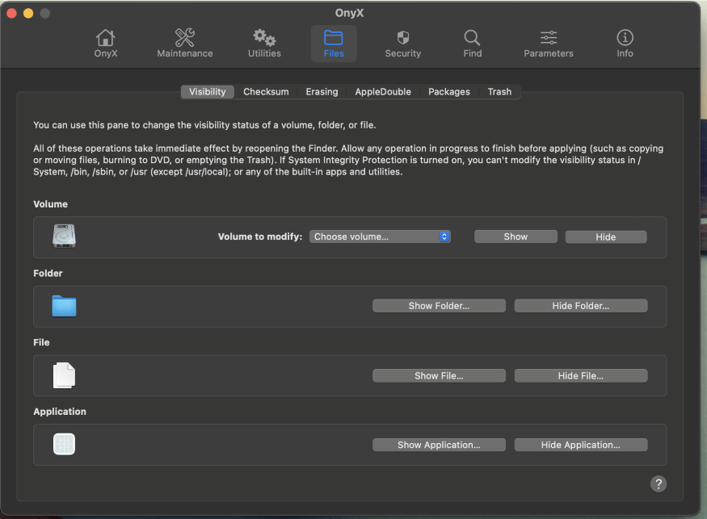Click the Show Application button

pos(439,444)
